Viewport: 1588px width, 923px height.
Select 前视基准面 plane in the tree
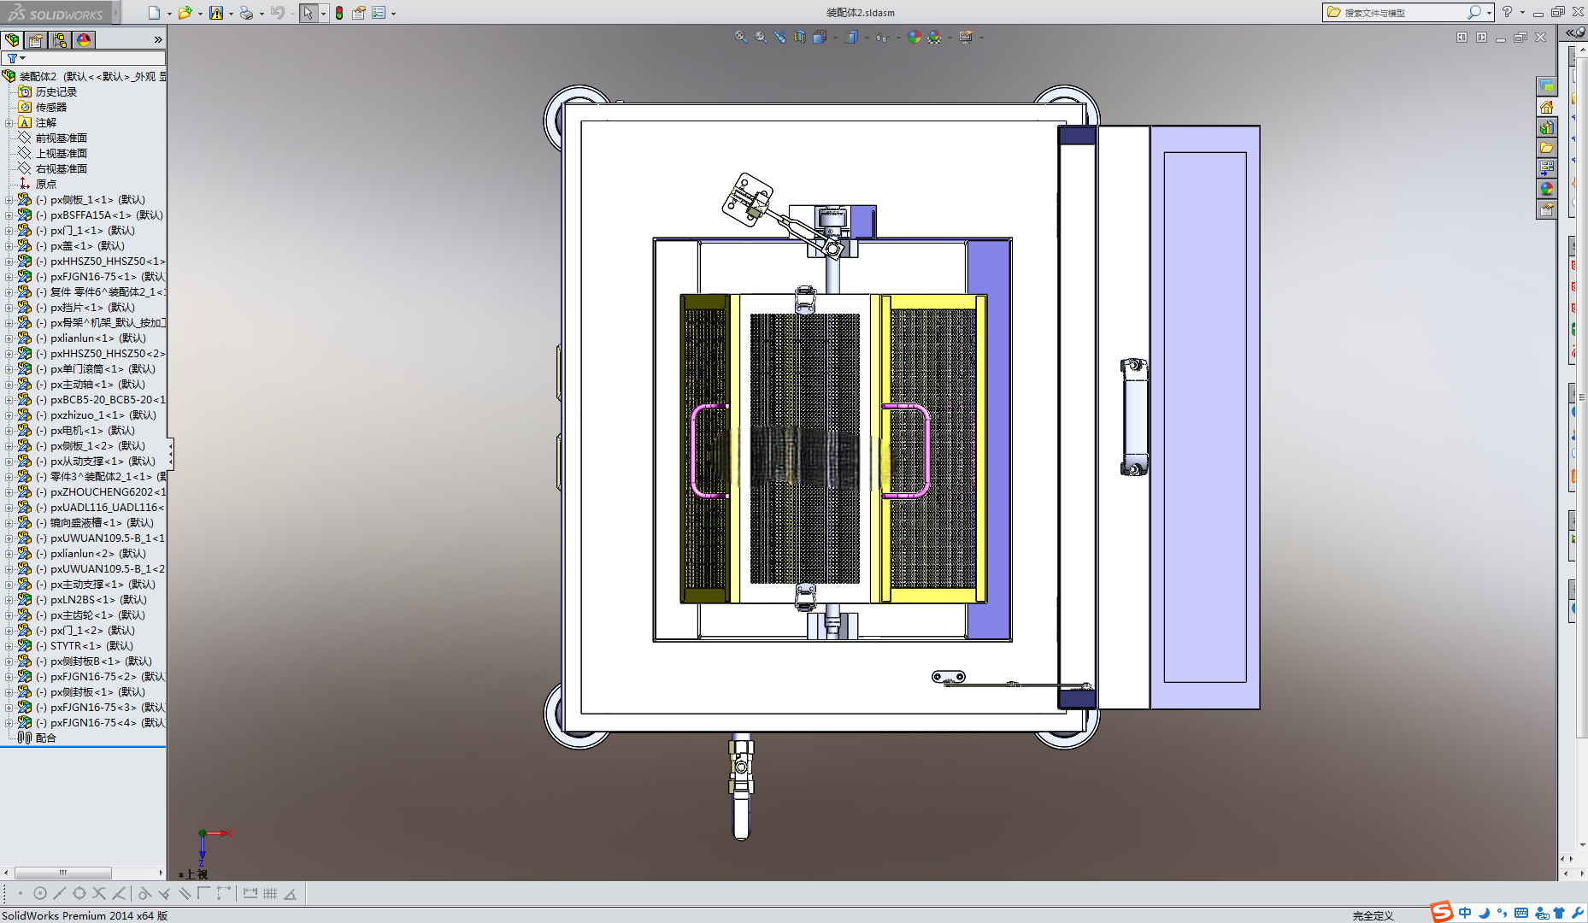(x=61, y=138)
